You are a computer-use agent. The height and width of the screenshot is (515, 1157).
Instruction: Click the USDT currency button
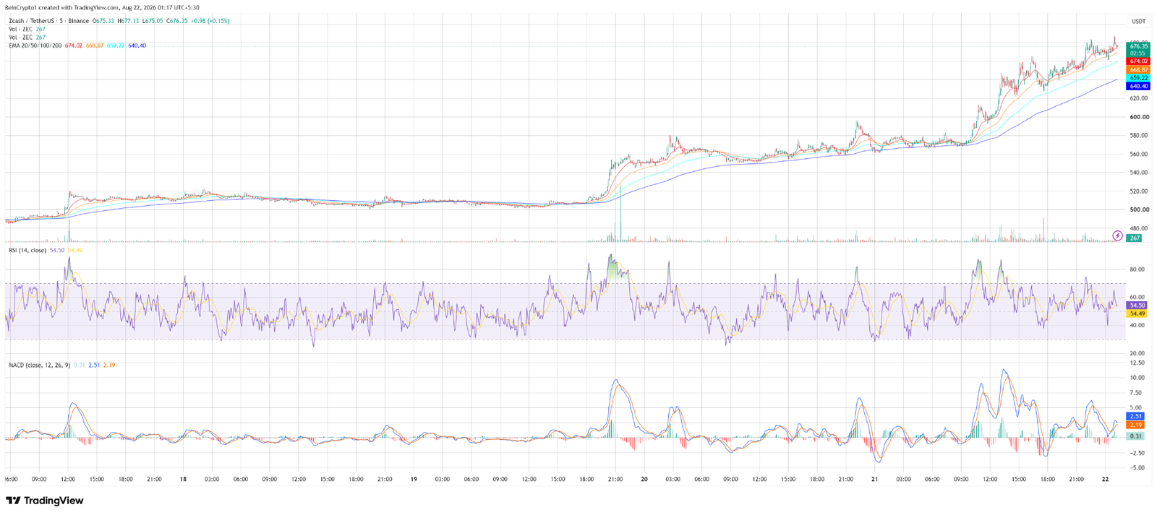1139,21
